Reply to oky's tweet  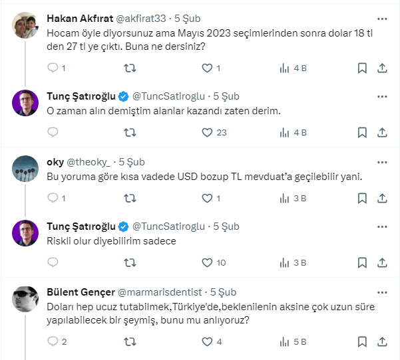[53, 197]
